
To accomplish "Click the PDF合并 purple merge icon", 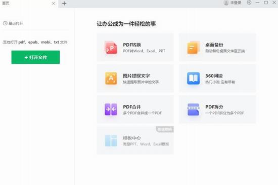I will [111, 109].
